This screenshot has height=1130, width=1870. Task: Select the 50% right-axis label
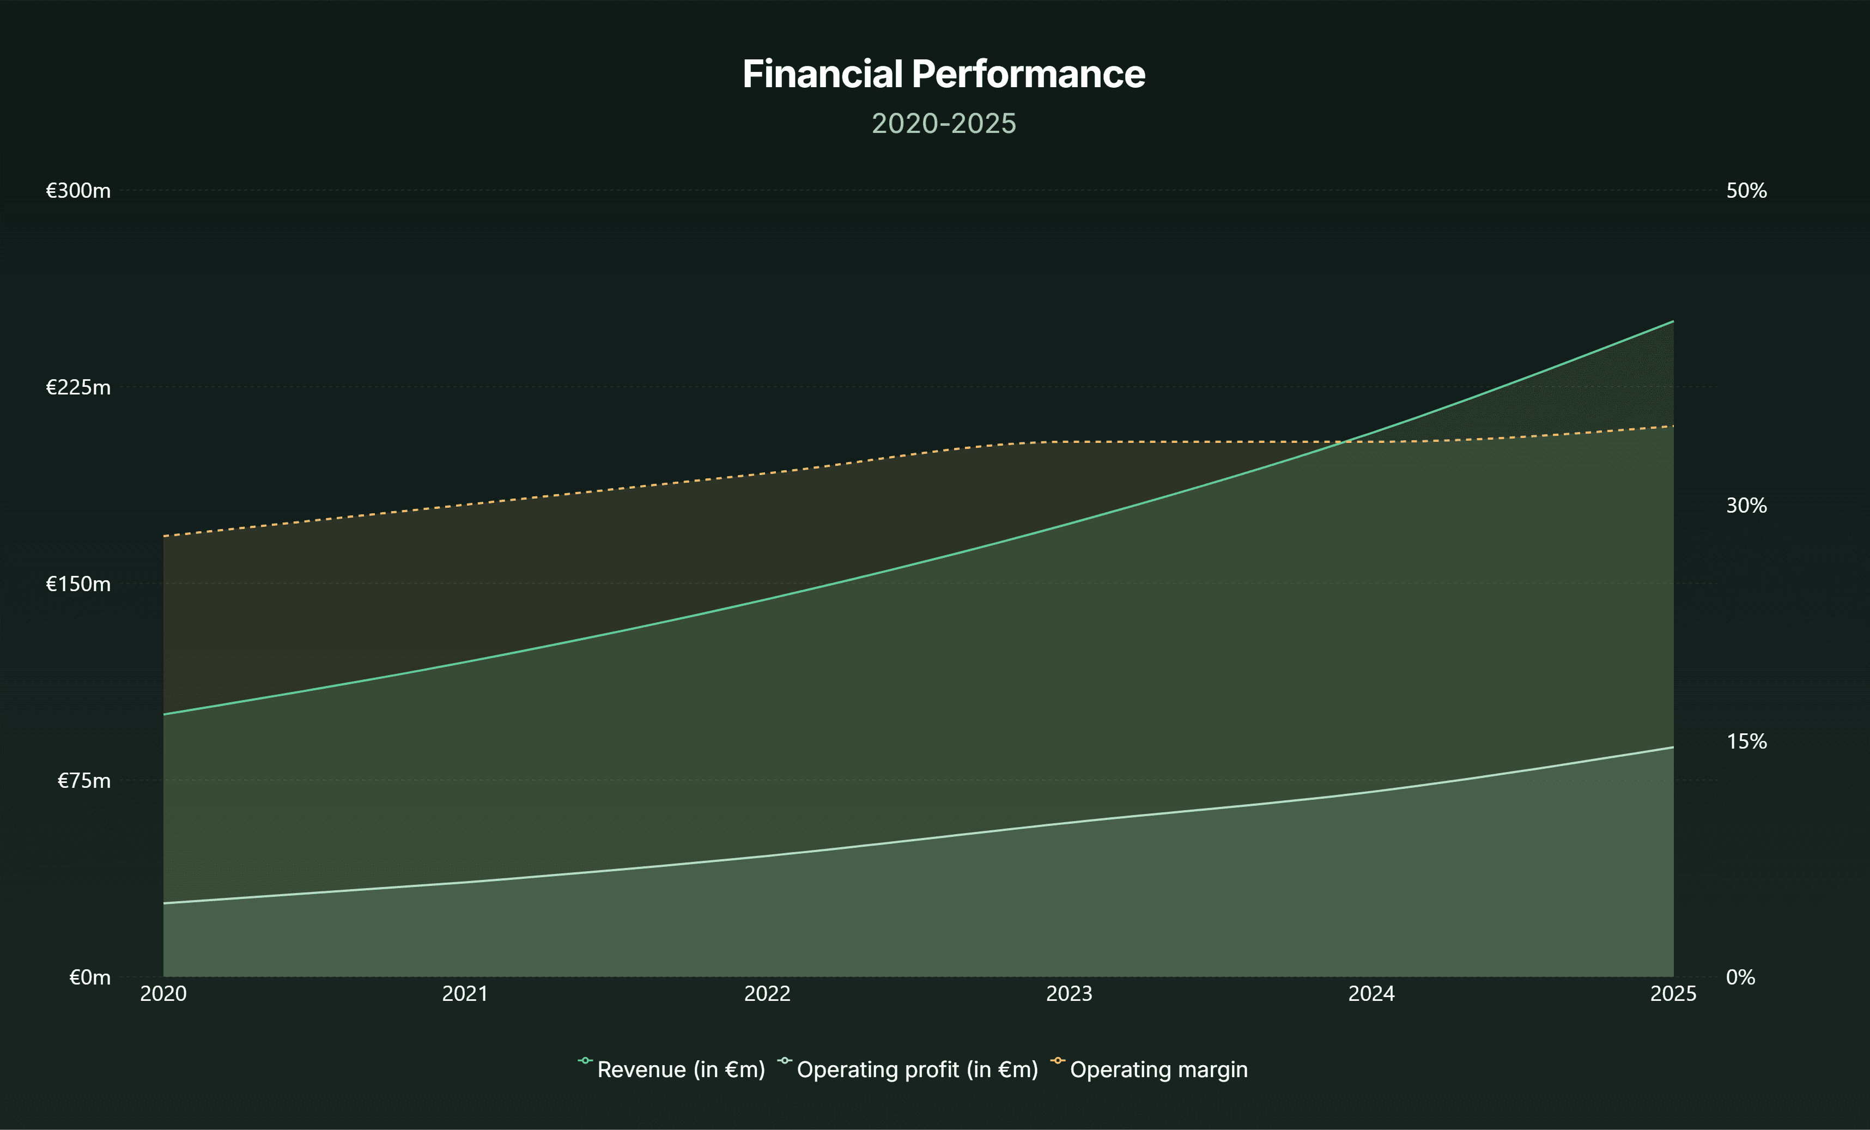(1746, 191)
